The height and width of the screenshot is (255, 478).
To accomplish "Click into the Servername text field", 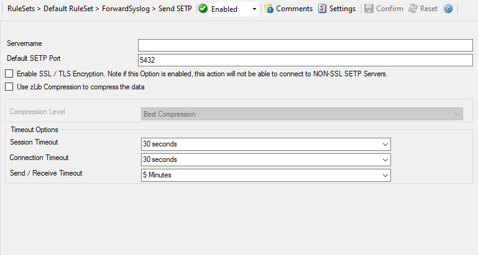I will point(305,45).
